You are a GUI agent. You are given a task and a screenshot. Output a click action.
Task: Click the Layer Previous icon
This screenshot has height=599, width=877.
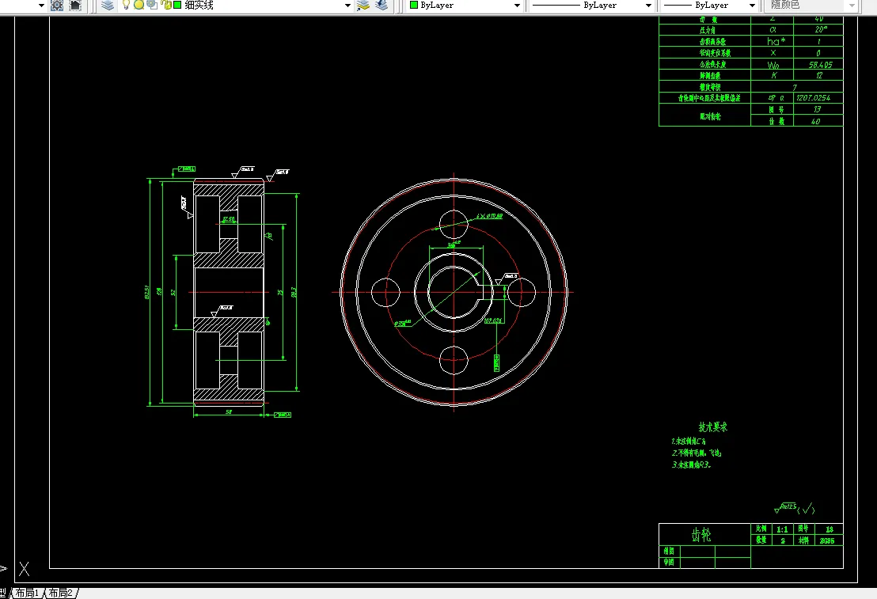click(x=382, y=5)
